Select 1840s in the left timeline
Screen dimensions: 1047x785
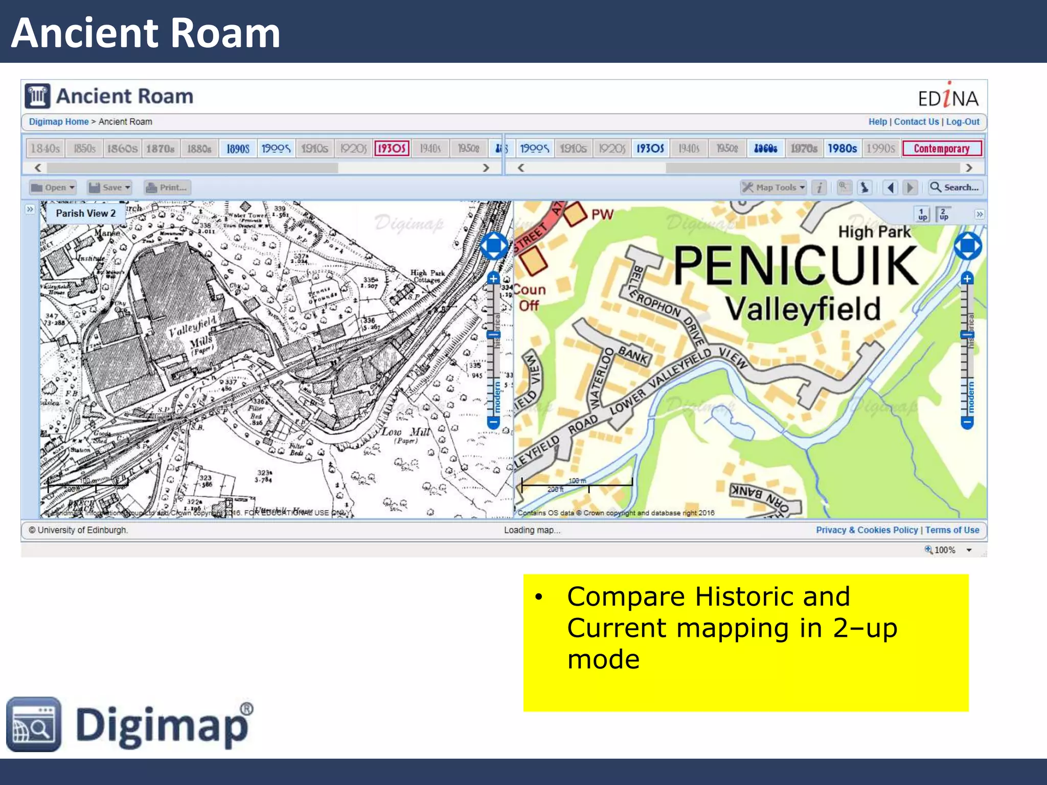pos(45,149)
